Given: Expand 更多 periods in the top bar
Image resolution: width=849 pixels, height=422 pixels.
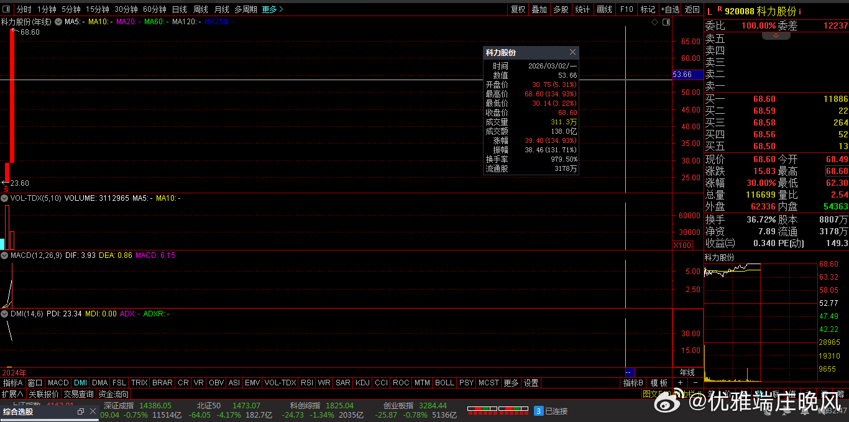Looking at the screenshot, I should pyautogui.click(x=272, y=9).
